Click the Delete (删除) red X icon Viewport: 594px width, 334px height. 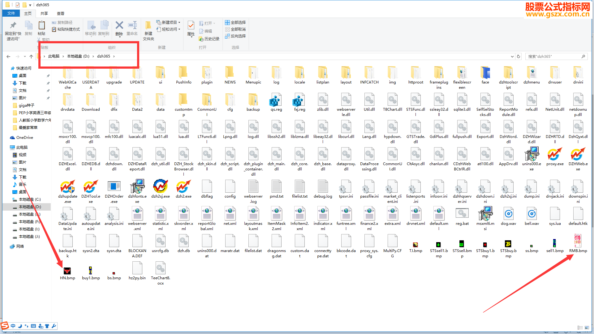click(x=119, y=25)
